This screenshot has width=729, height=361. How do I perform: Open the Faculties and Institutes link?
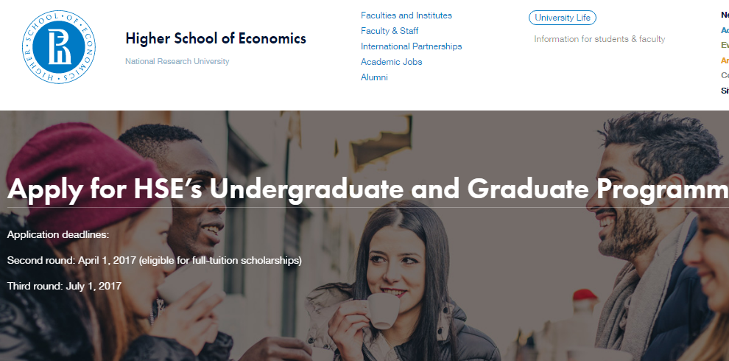[x=406, y=15]
